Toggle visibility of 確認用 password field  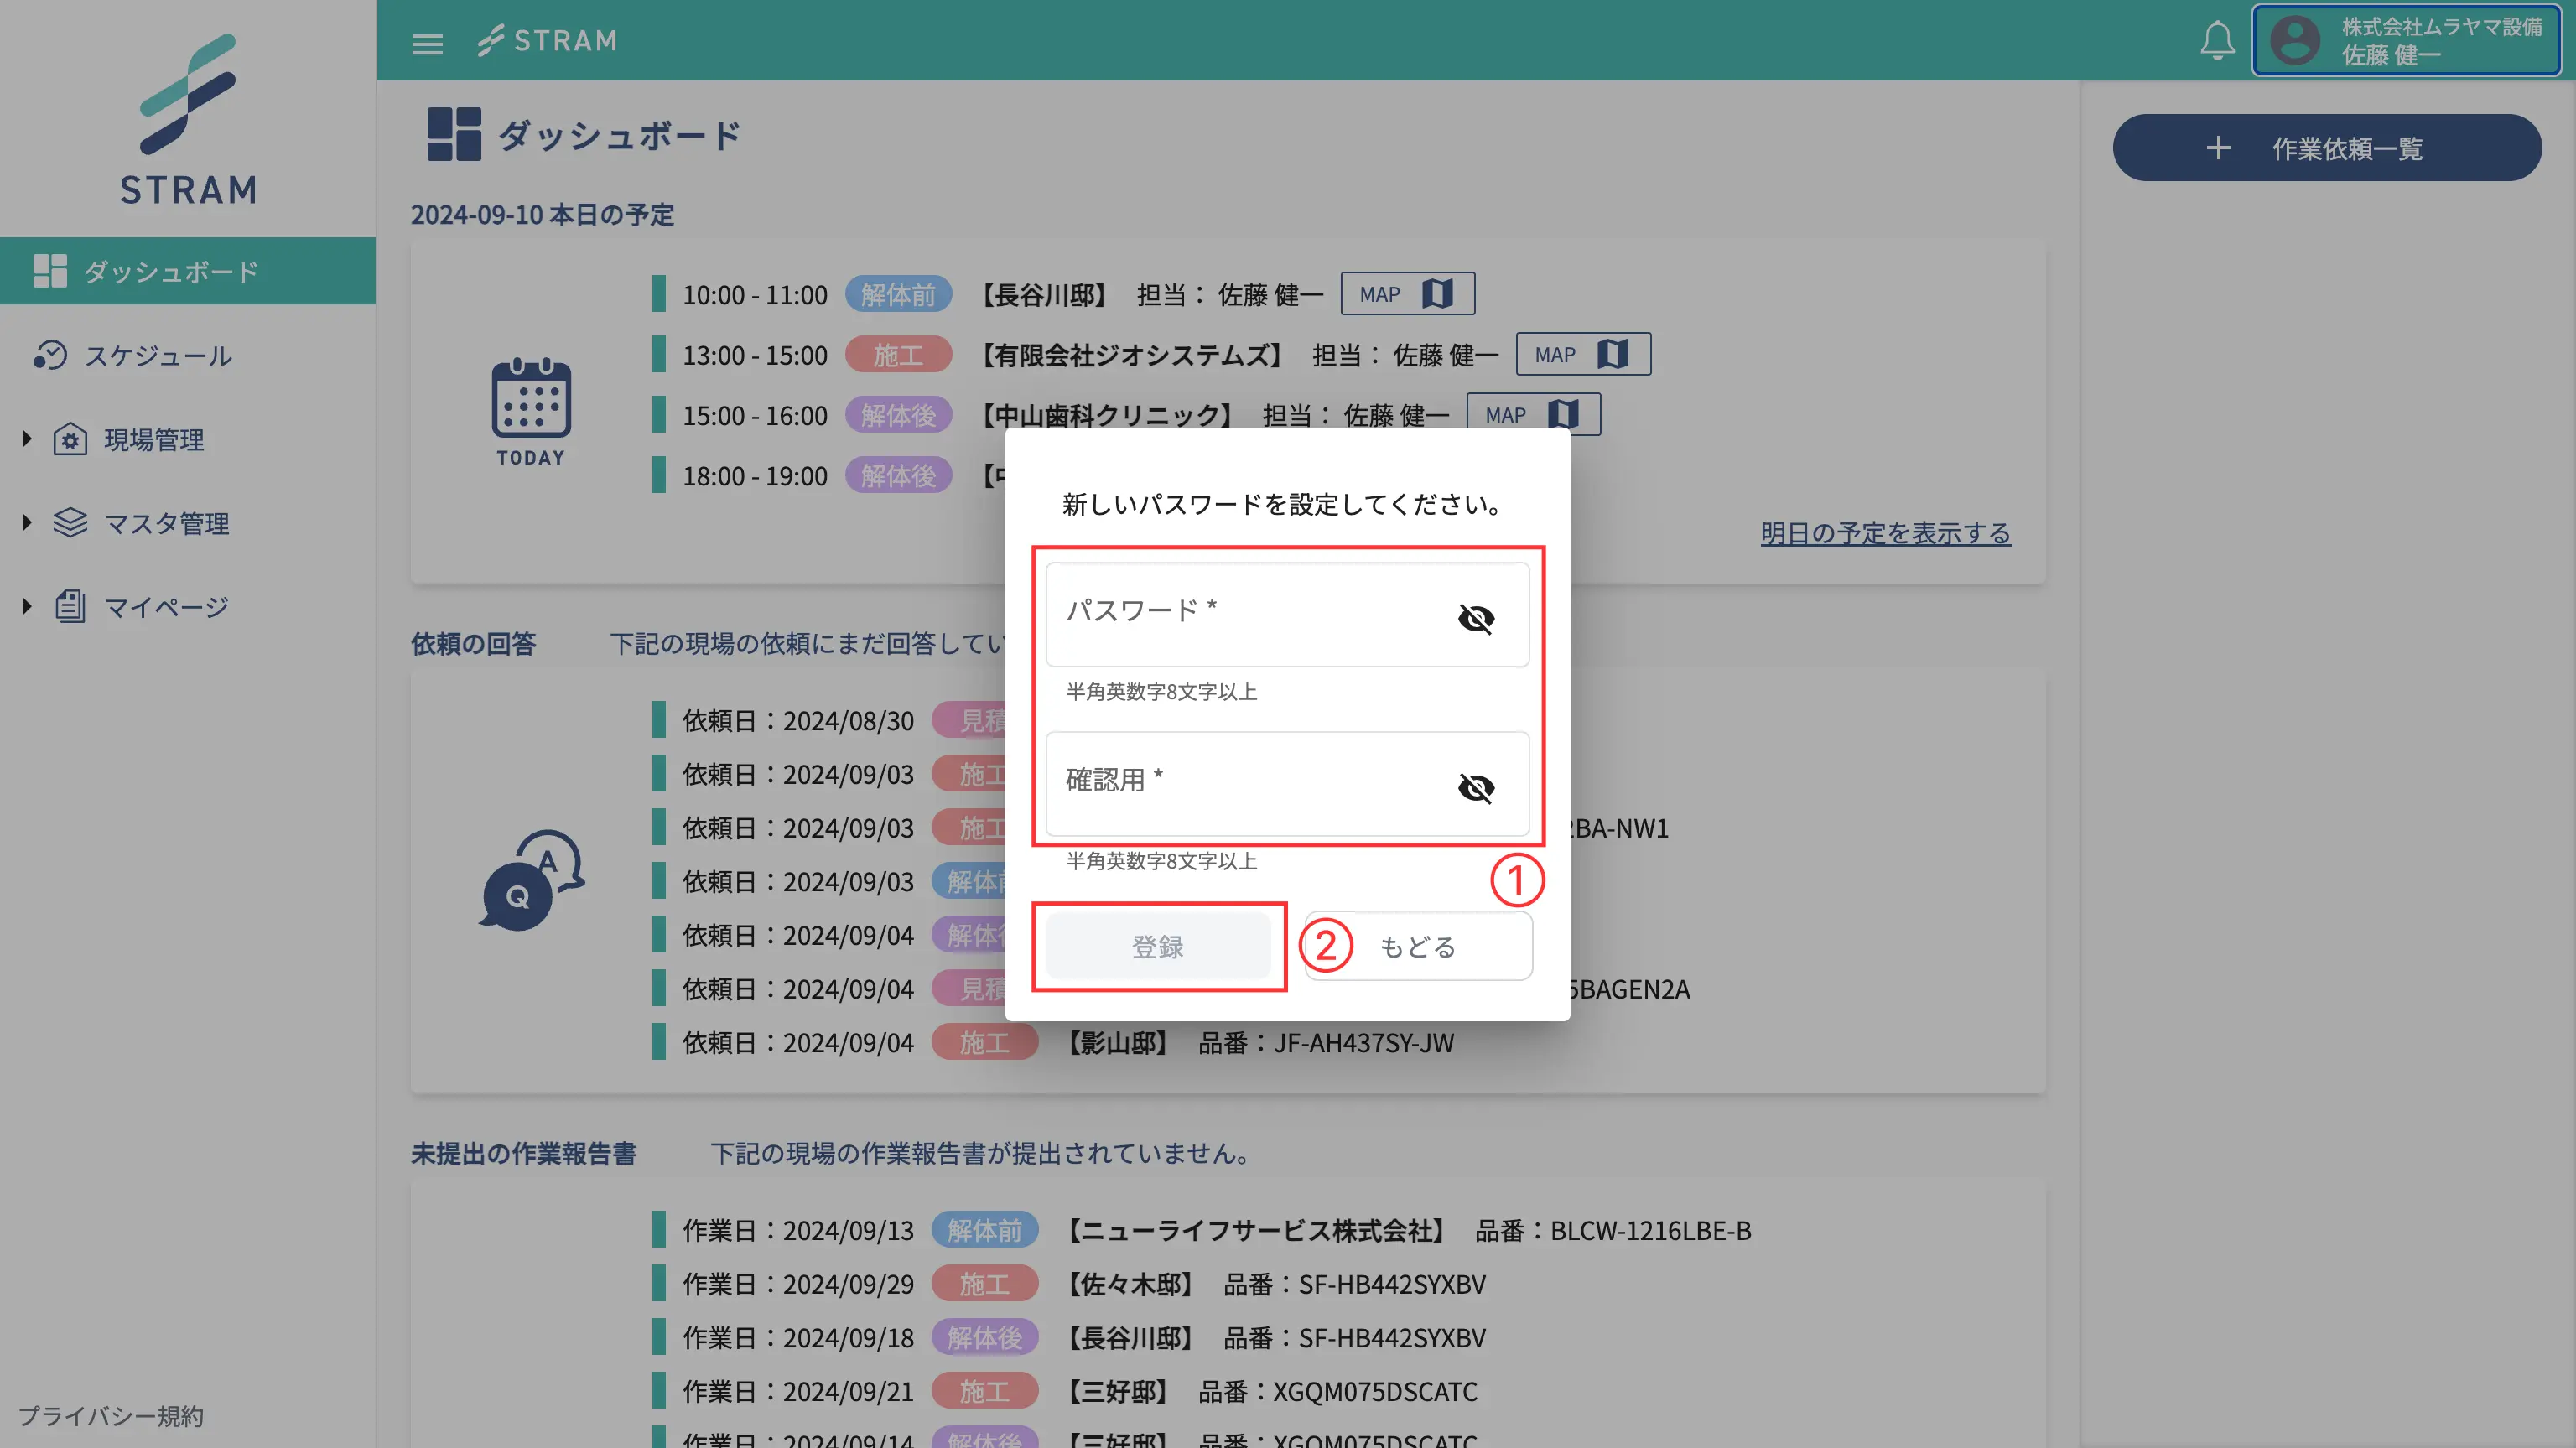[1475, 788]
